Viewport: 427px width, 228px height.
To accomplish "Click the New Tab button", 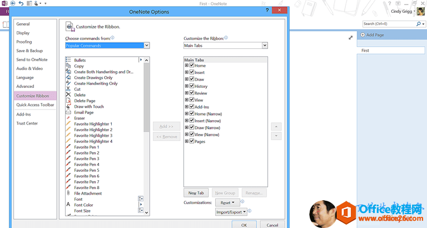I will [x=196, y=193].
